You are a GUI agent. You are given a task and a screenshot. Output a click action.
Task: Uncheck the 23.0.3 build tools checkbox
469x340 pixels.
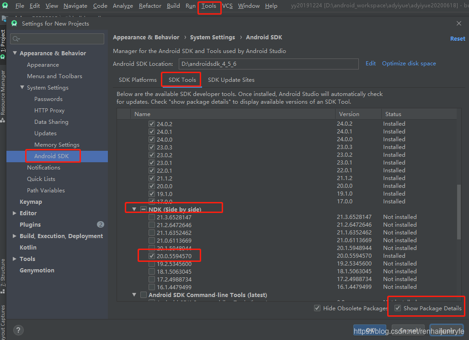pos(152,147)
